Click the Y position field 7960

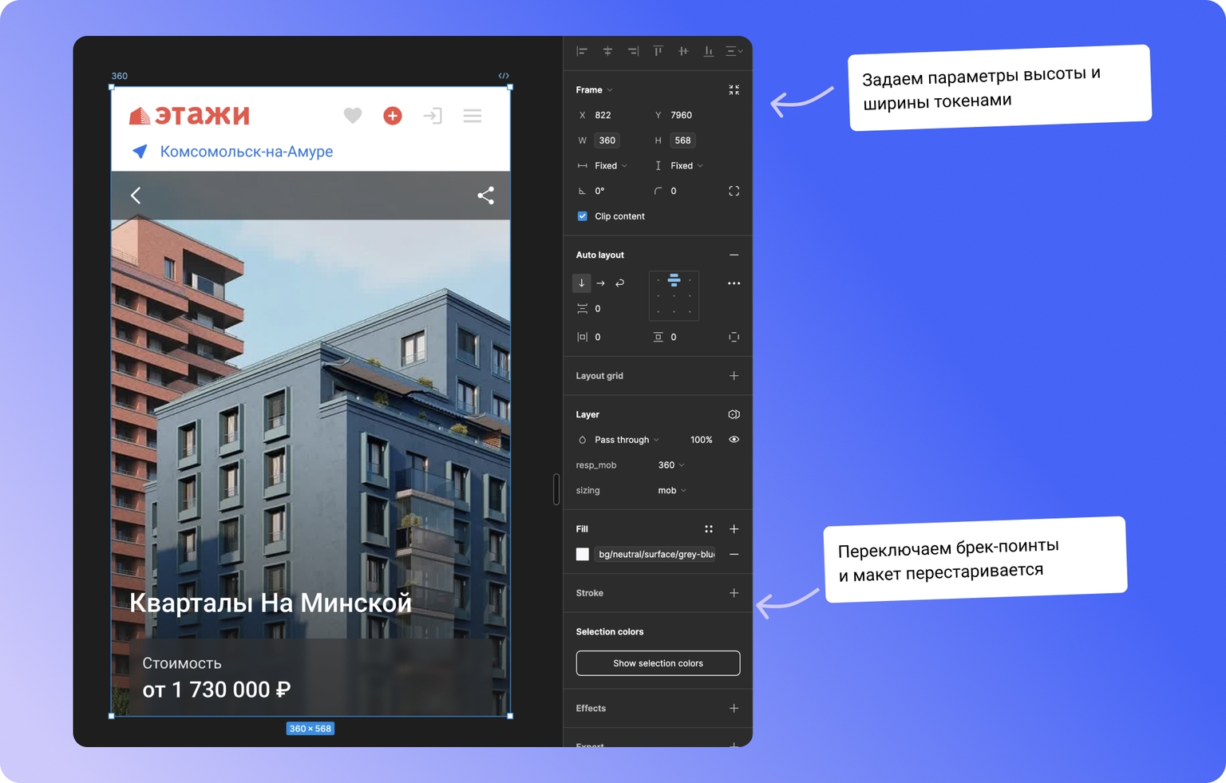681,115
